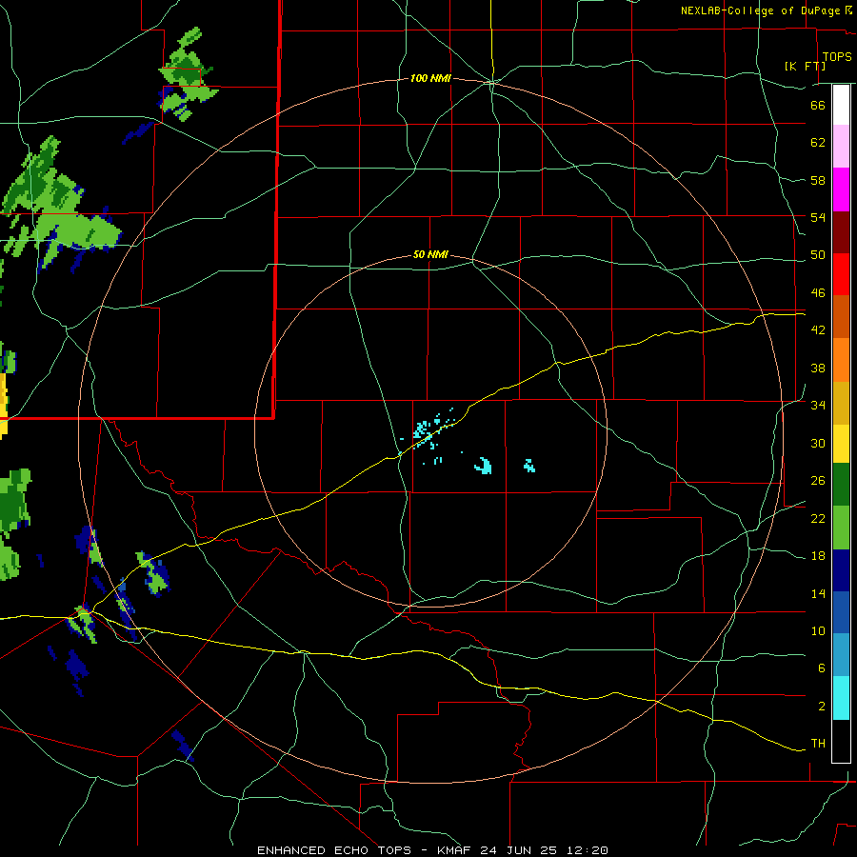The height and width of the screenshot is (857, 857).
Task: Click the '2' legend value
Action: 822,707
